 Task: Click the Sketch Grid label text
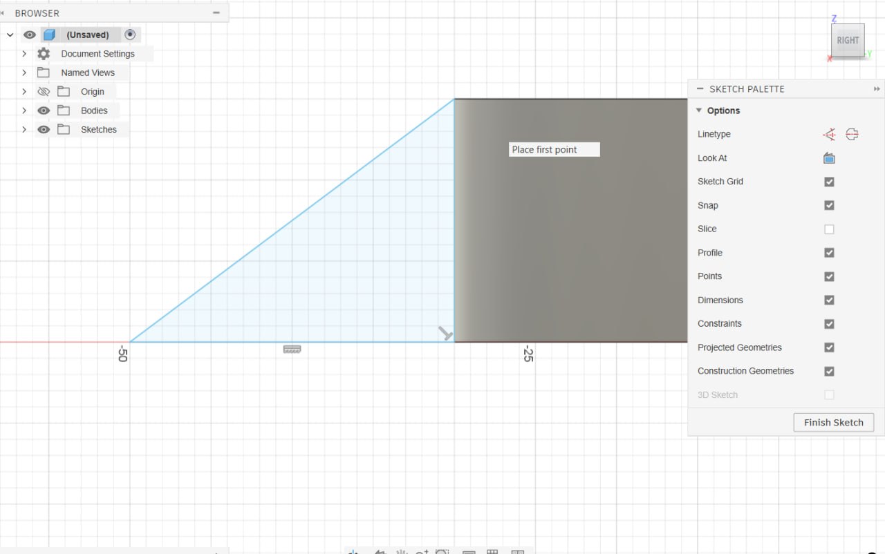tap(720, 182)
